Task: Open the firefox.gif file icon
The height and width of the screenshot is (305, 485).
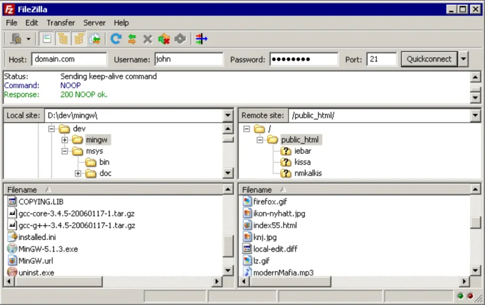Action: coord(247,201)
